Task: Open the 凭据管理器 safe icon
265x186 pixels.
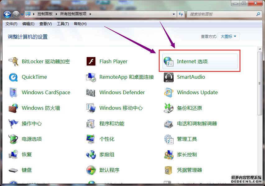Action: pyautogui.click(x=168, y=170)
